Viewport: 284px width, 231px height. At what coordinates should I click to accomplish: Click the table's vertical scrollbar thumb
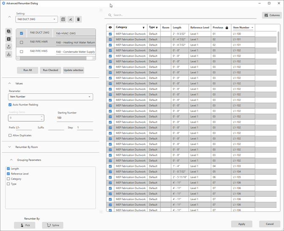click(278, 41)
